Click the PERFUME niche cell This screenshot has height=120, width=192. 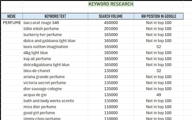pyautogui.click(x=12, y=23)
